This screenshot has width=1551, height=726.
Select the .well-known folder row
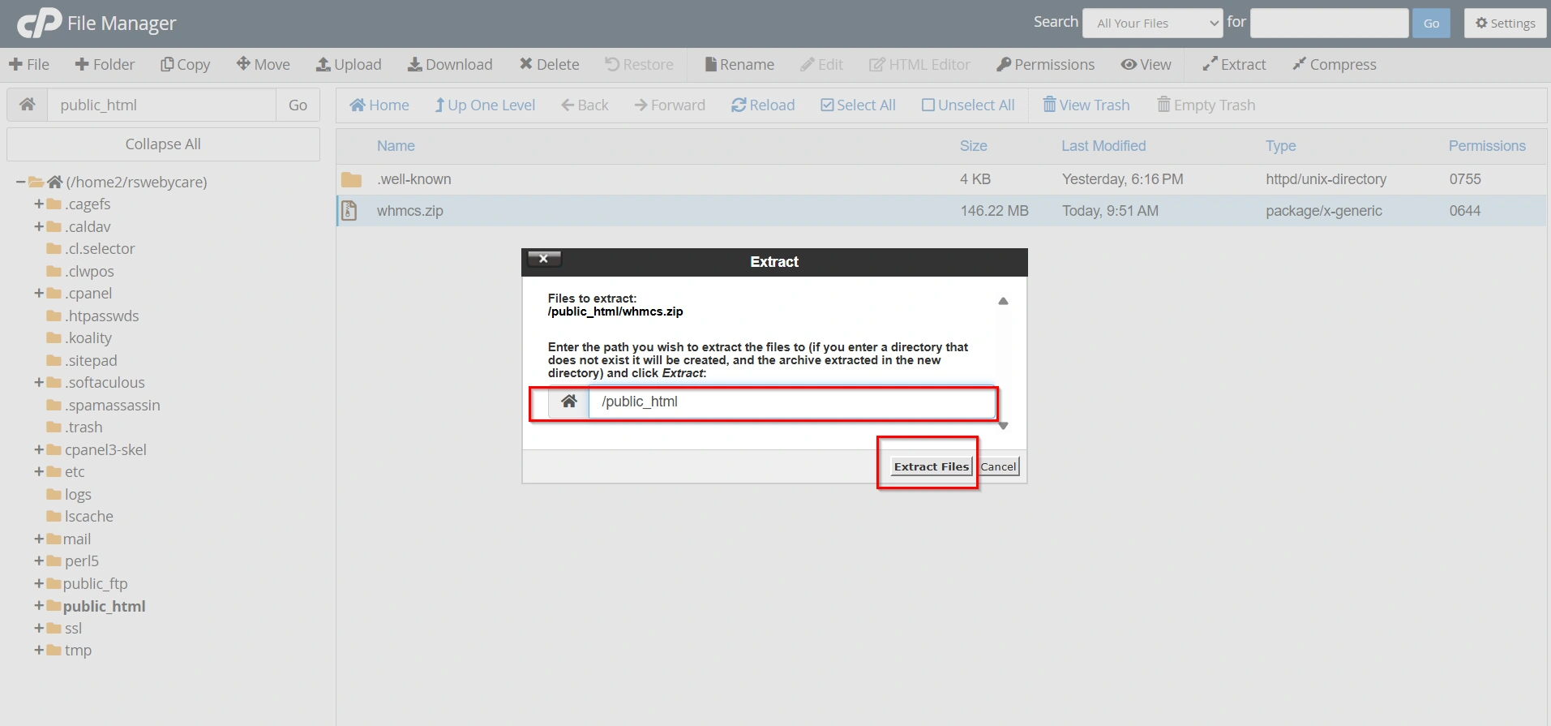pyautogui.click(x=941, y=179)
